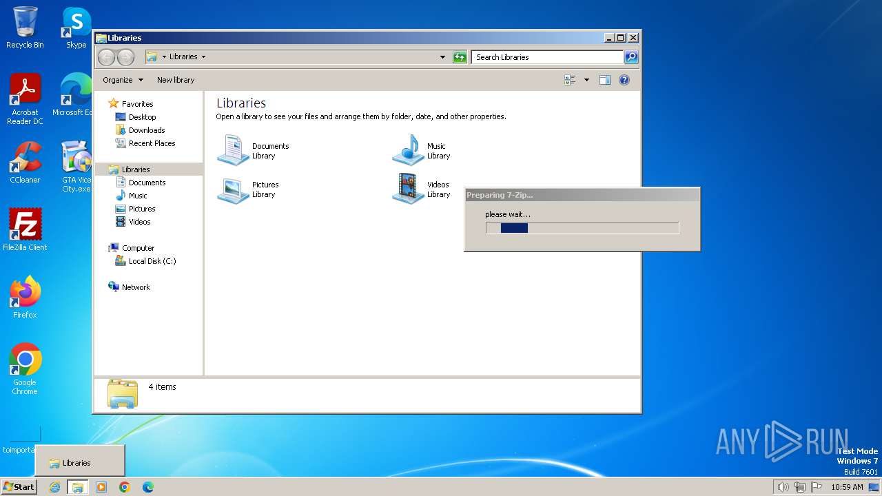
Task: Change your view icon in toolbar
Action: 570,80
